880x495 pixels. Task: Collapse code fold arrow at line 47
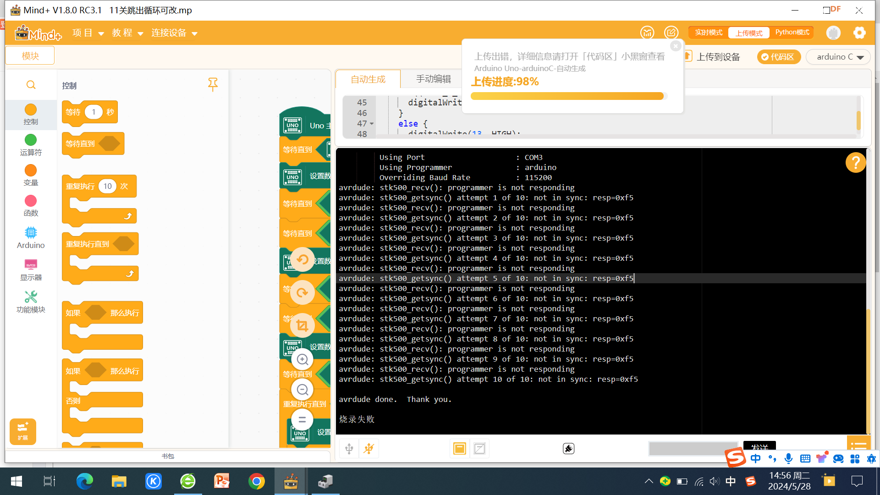coord(372,124)
